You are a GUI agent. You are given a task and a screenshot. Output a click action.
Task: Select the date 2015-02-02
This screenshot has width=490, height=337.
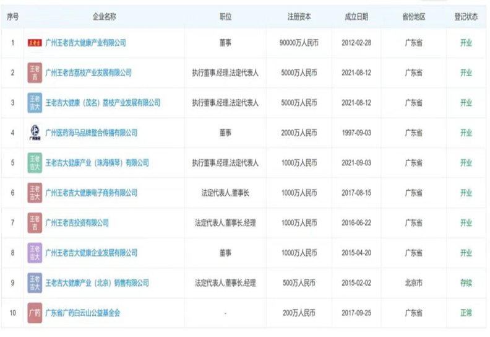coord(356,283)
